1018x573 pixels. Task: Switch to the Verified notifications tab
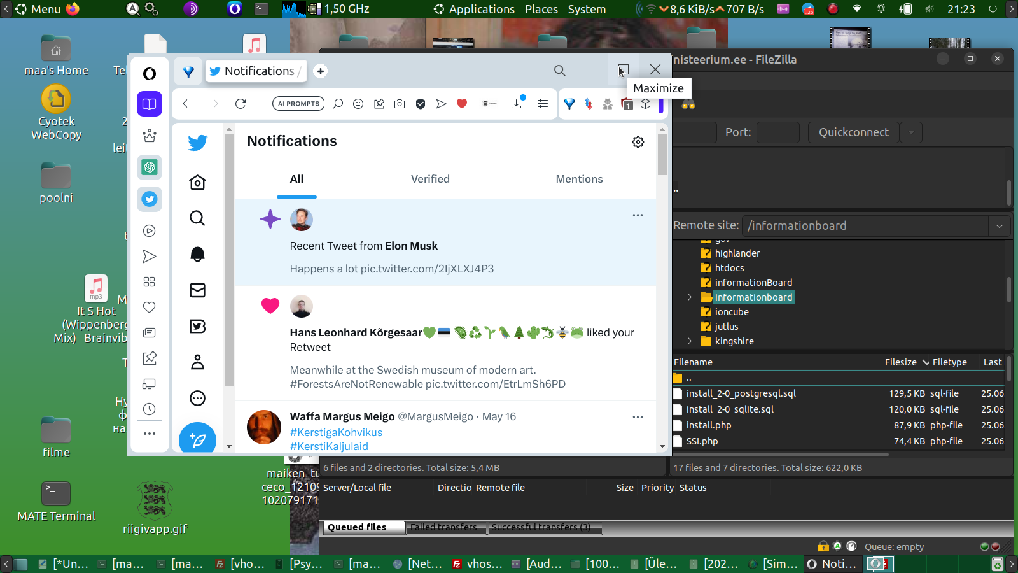click(430, 180)
